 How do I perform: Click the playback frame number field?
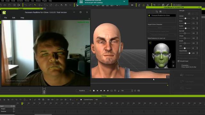pyautogui.click(x=126, y=91)
